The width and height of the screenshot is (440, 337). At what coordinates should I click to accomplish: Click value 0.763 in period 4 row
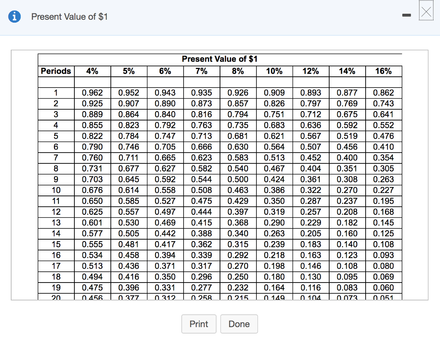click(x=202, y=125)
